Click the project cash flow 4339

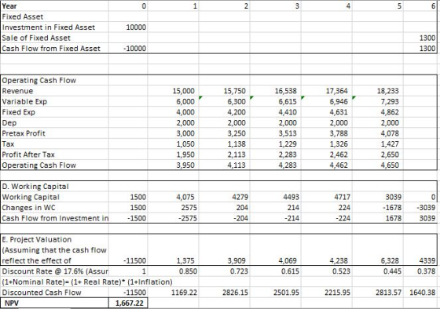[x=427, y=260]
